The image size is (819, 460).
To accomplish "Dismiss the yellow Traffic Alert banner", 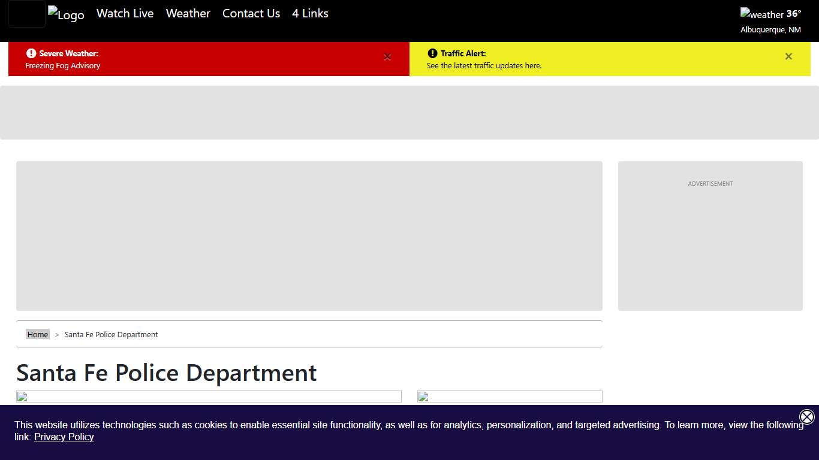I will [788, 56].
